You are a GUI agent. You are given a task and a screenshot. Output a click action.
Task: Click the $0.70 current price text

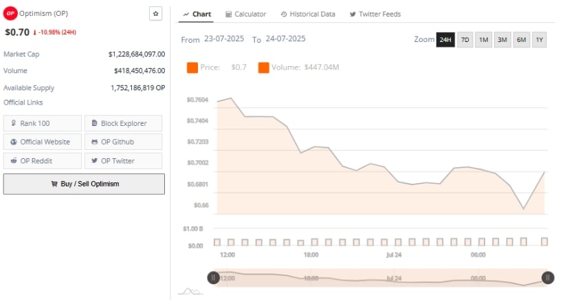(x=17, y=32)
